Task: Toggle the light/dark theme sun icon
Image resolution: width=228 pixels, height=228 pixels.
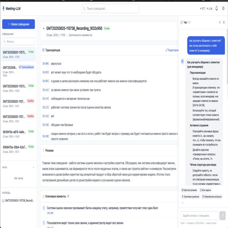Action: (223, 9)
